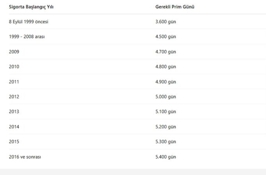
Task: Select the 2012 row label
Action: [14, 97]
